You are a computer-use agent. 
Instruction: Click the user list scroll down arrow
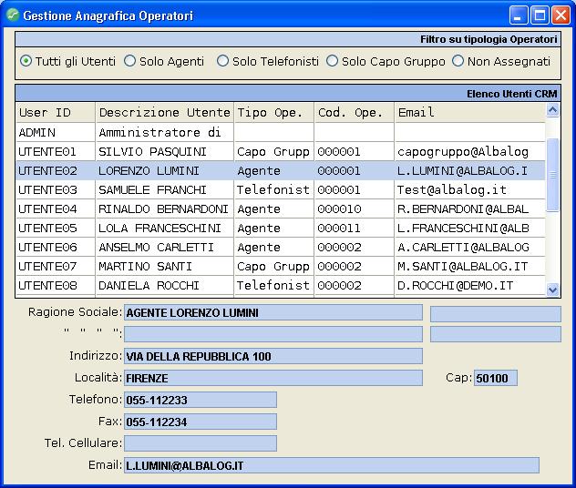(553, 290)
